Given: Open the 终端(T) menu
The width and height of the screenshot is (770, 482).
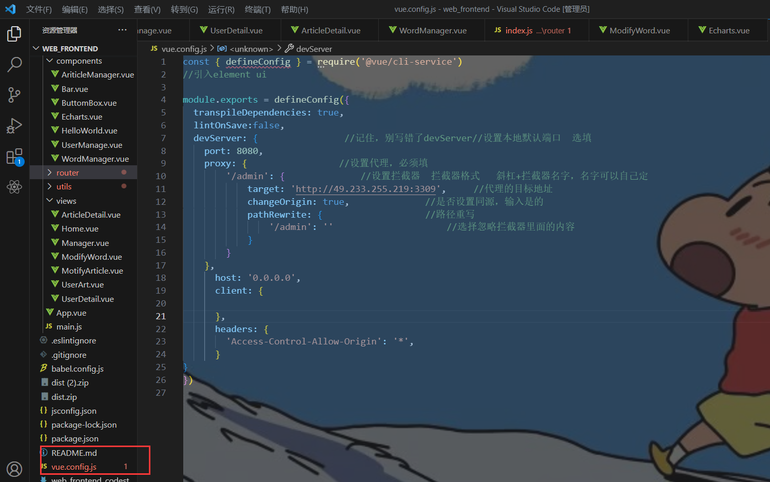Looking at the screenshot, I should click(258, 9).
